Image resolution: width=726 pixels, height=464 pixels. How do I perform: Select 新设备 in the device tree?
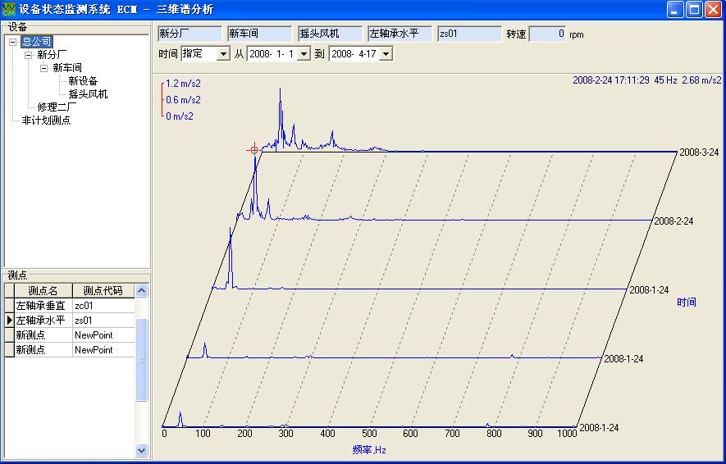[x=83, y=81]
